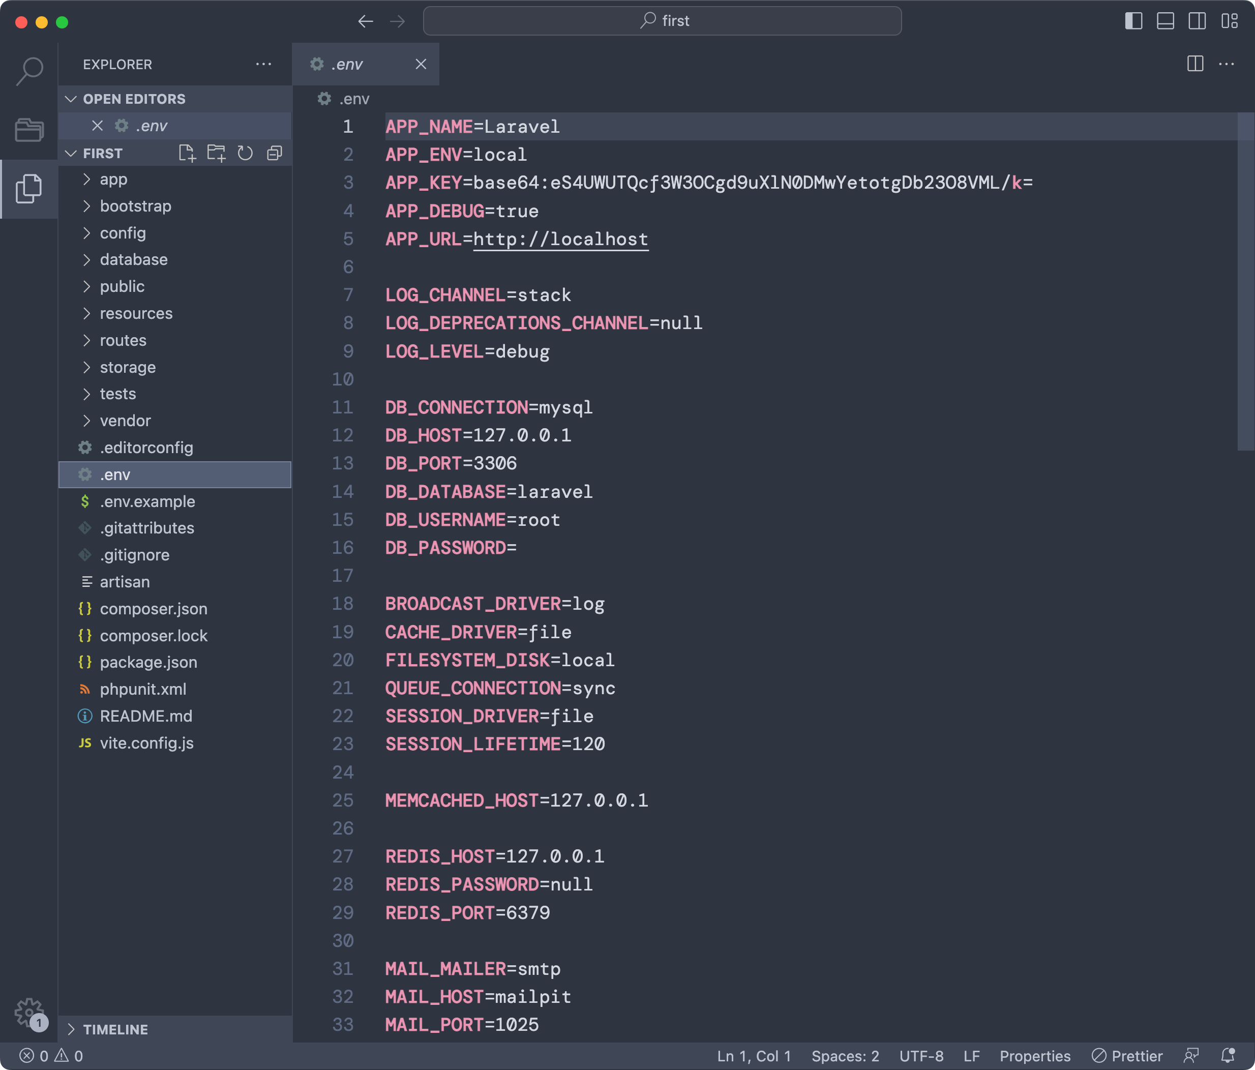This screenshot has height=1070, width=1255.
Task: Click the New Folder icon in explorer
Action: click(x=216, y=153)
